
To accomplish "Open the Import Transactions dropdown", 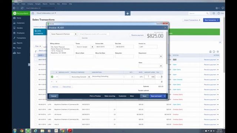I will (192, 20).
